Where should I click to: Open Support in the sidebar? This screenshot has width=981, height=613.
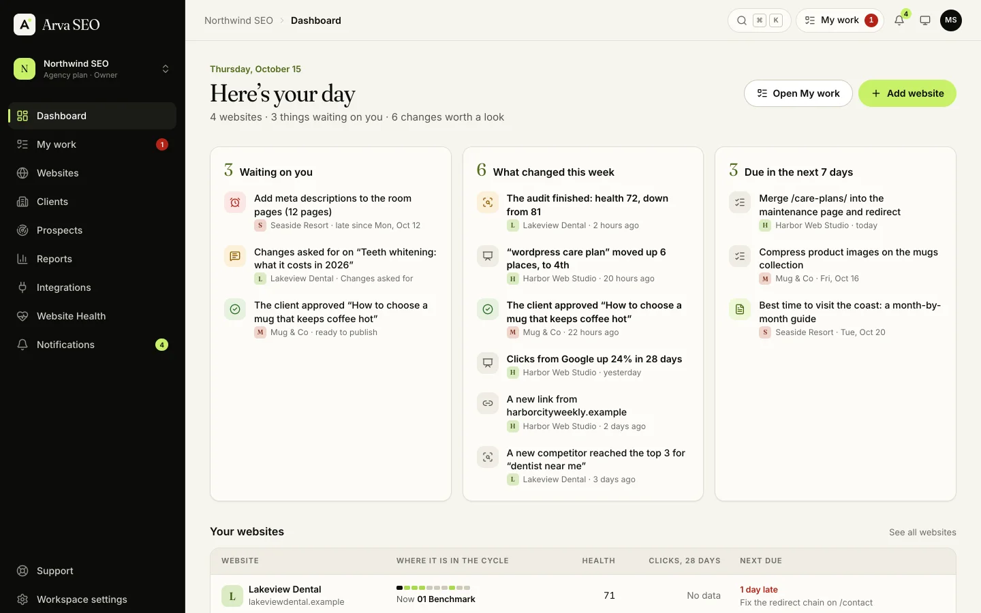point(93,571)
